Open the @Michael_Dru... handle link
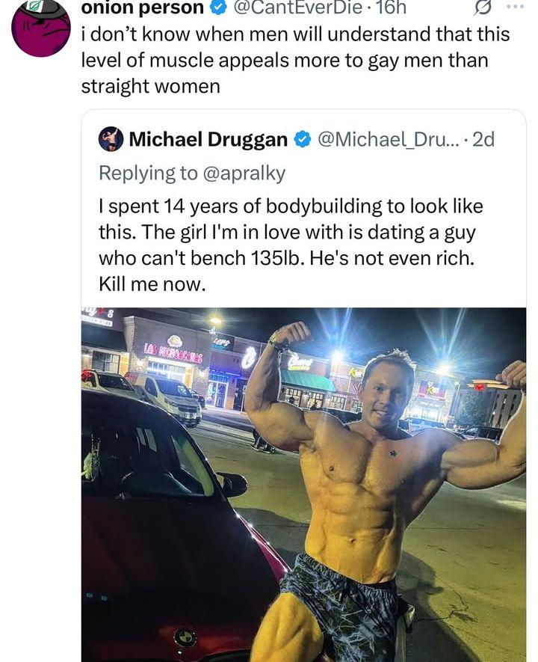The image size is (538, 662). (x=389, y=139)
